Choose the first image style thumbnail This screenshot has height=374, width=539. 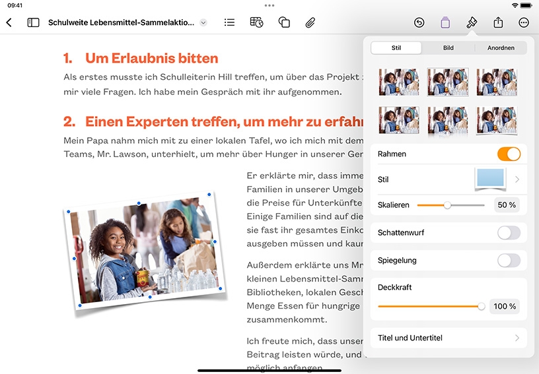click(399, 82)
